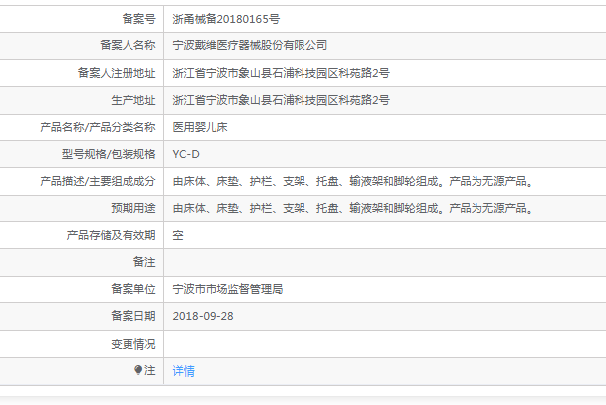Click the 预期用途 label
The image size is (606, 405).
[x=133, y=208]
